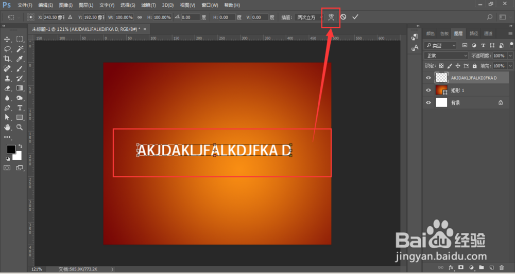
Task: Open the 文件(F) menu
Action: pyautogui.click(x=25, y=5)
